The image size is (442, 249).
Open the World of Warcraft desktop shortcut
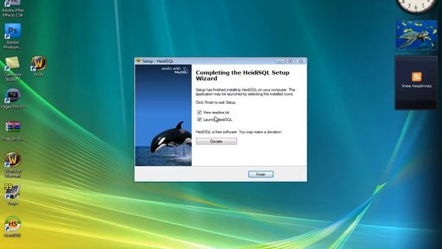[12, 165]
